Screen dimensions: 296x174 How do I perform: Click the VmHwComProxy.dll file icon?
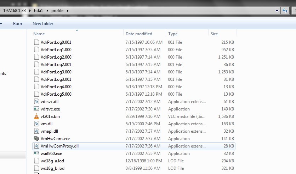pos(36,146)
